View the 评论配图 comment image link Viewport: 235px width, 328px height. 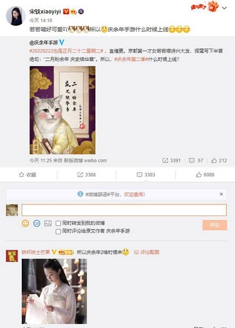click(x=147, y=252)
